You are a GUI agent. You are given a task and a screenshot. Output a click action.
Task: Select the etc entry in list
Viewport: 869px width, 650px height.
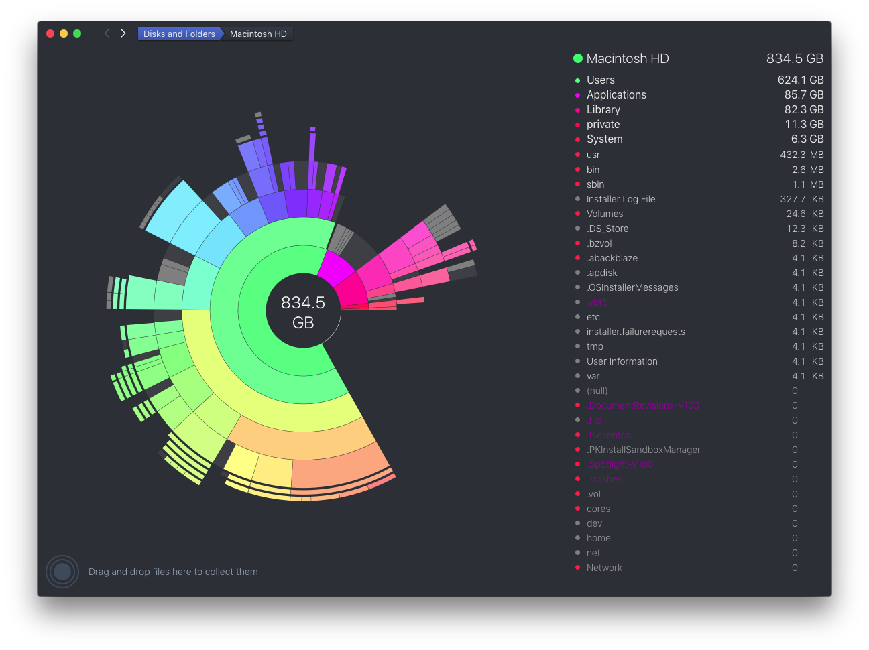pyautogui.click(x=699, y=317)
